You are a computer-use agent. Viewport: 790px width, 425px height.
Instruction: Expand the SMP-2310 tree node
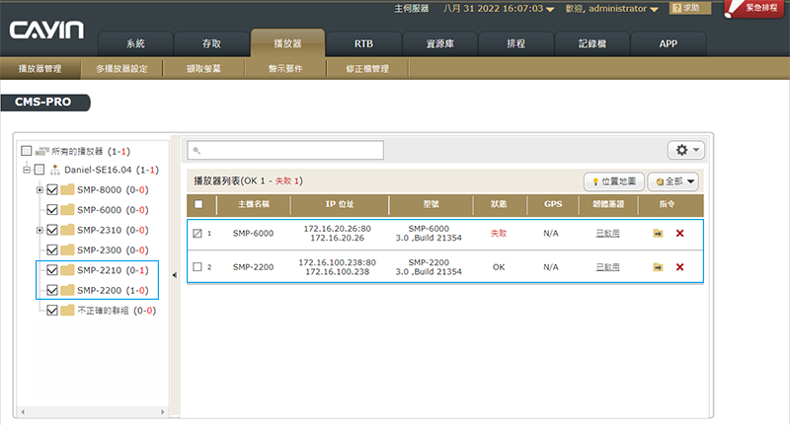[39, 230]
